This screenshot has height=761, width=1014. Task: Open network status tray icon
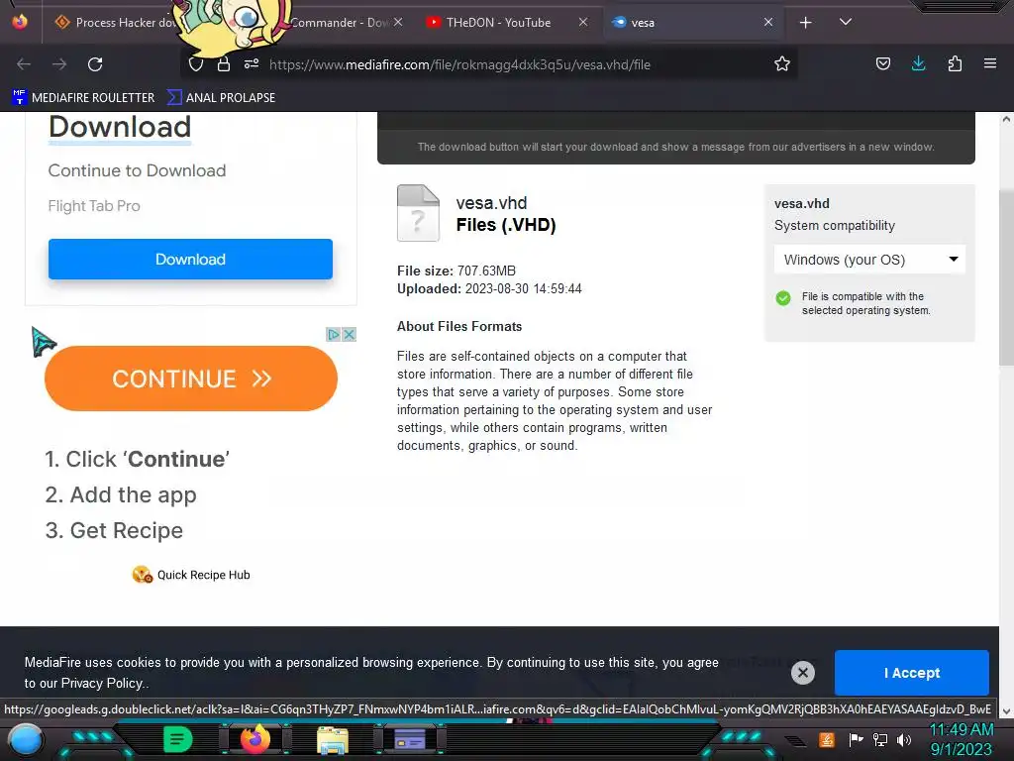pos(880,739)
